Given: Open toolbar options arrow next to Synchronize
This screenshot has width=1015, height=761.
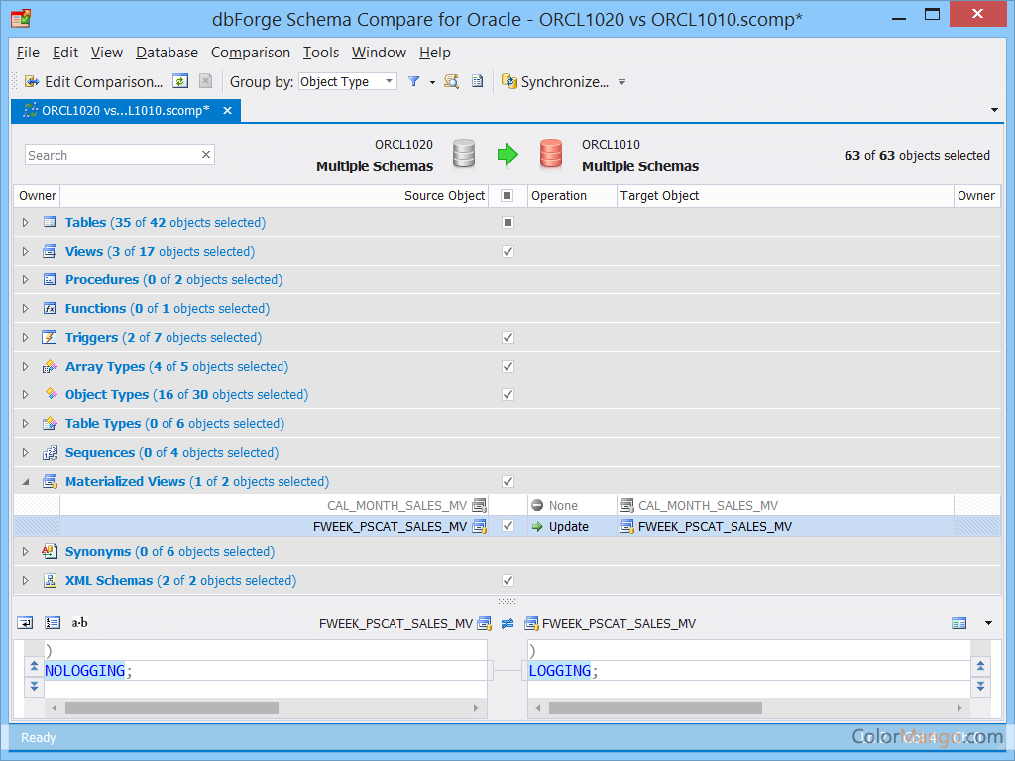Looking at the screenshot, I should [x=622, y=82].
